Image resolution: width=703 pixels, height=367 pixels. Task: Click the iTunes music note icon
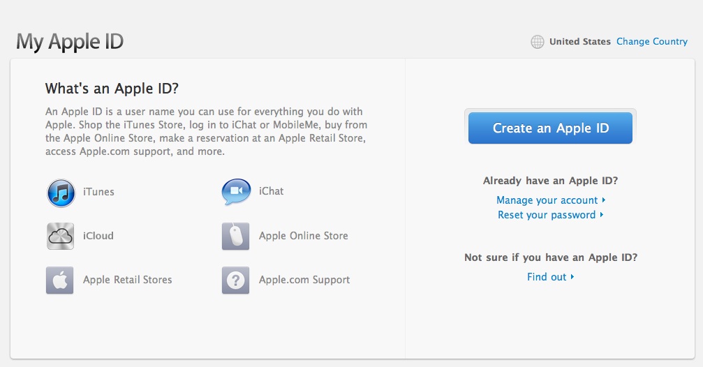(x=61, y=193)
